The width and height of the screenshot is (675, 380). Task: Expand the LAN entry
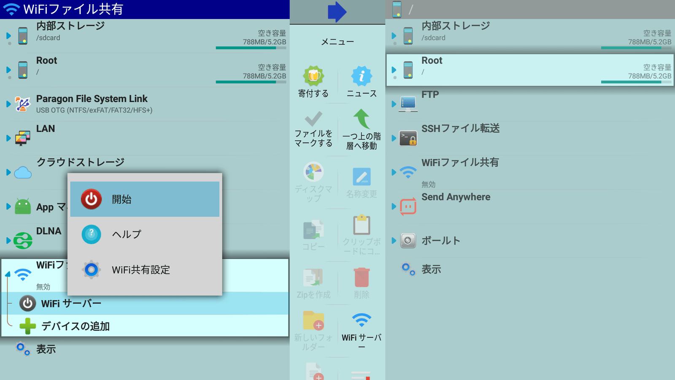pyautogui.click(x=8, y=138)
